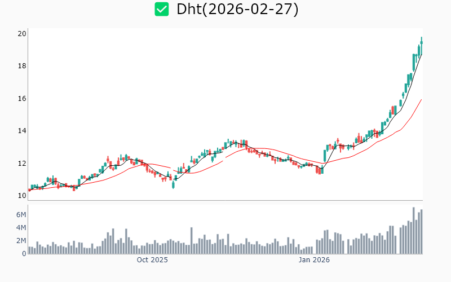Viewport: 451px width, 282px height.
Task: Click the 16 price axis label
Action: point(22,99)
